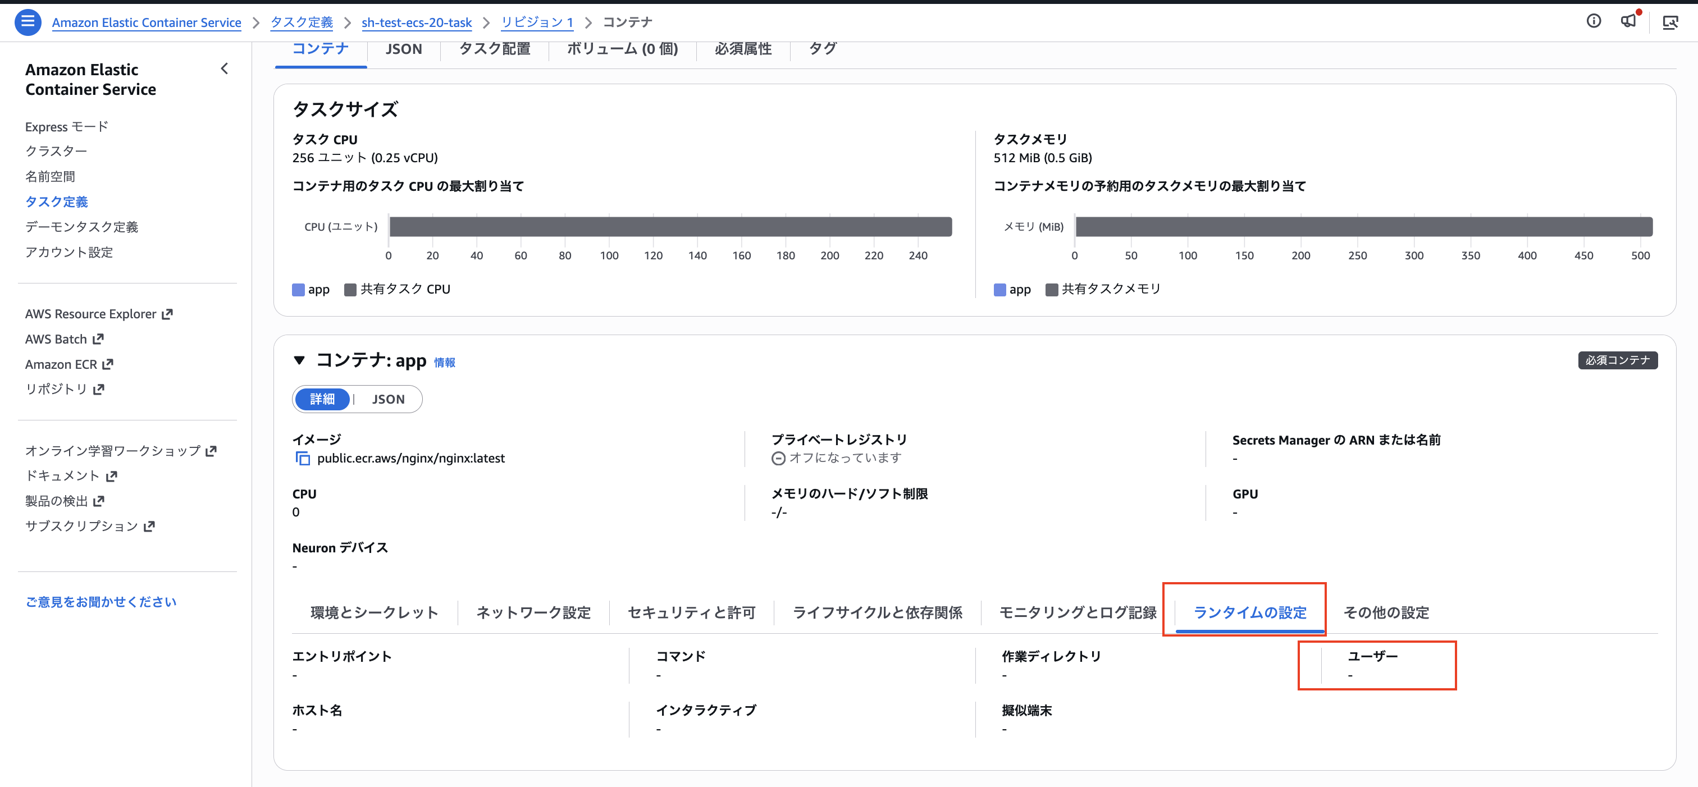Screen dimensions: 1698x787
Task: Click the app legend swatch under memory chart
Action: click(1000, 290)
